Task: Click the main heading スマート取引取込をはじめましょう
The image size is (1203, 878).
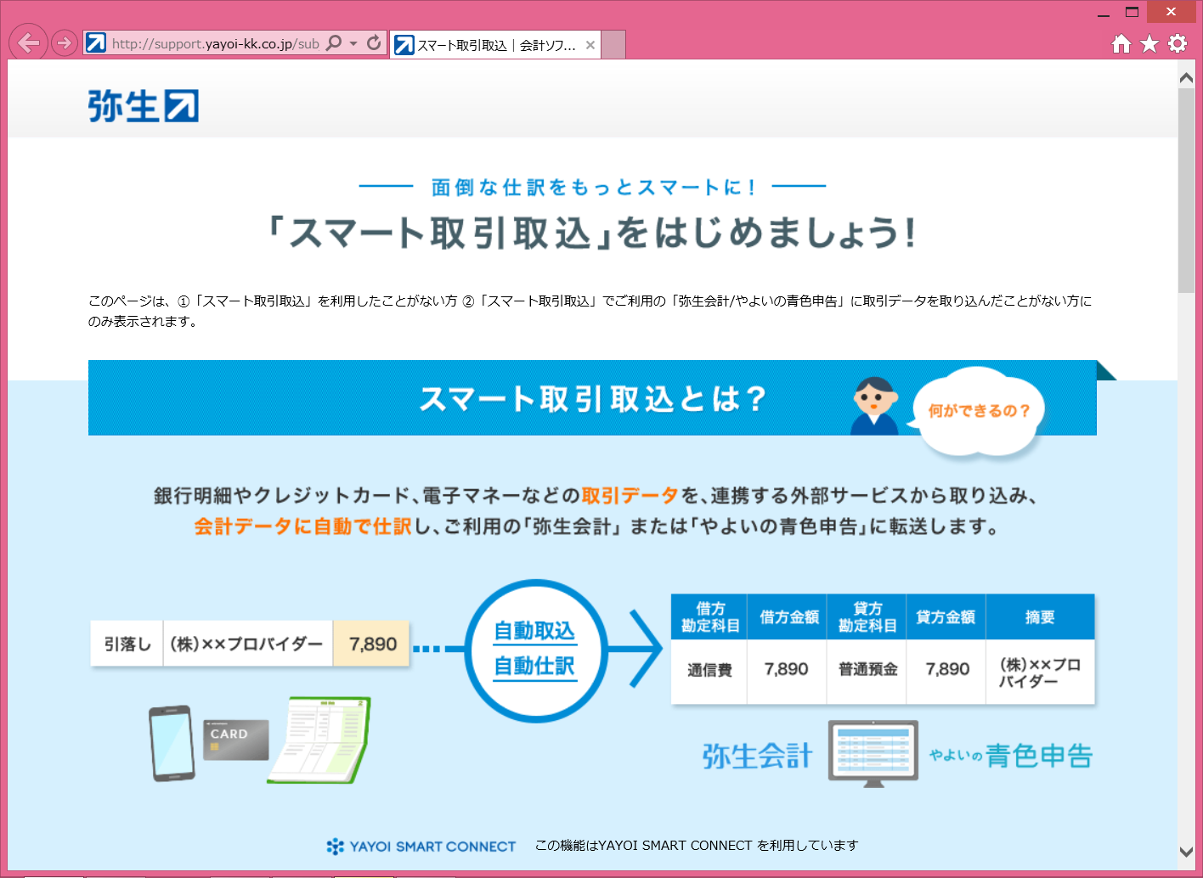Action: (x=593, y=232)
